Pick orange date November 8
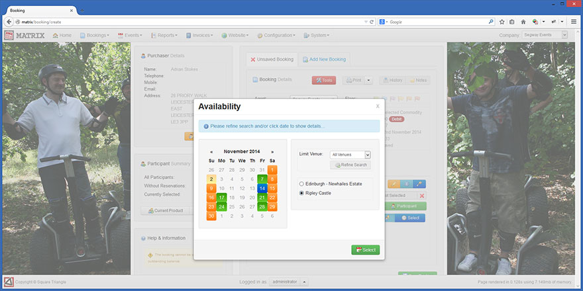The width and height of the screenshot is (583, 291). coord(272,179)
